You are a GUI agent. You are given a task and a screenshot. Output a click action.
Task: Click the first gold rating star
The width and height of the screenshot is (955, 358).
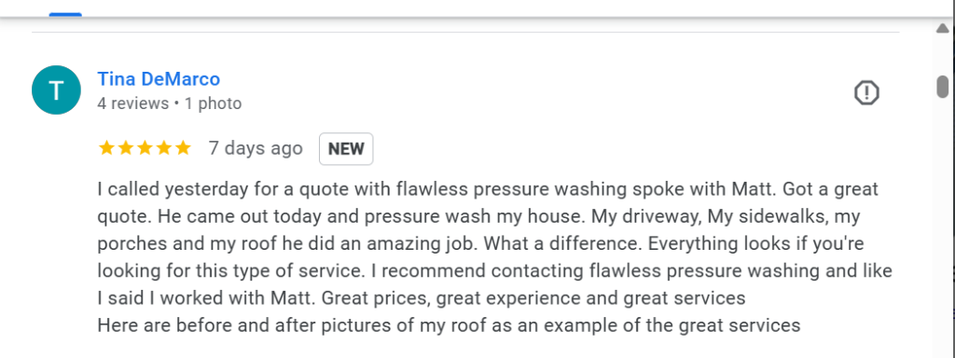tap(106, 148)
